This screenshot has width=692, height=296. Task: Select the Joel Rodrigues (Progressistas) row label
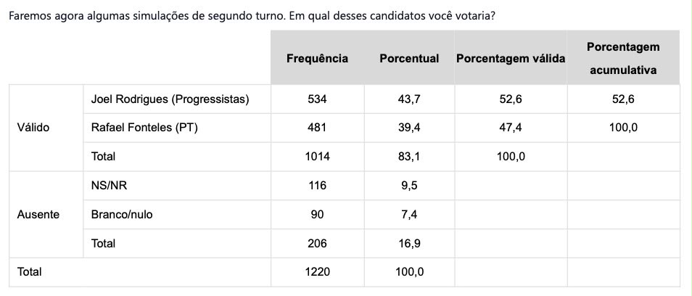[170, 99]
